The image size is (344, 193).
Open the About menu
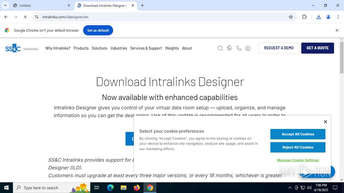[187, 48]
